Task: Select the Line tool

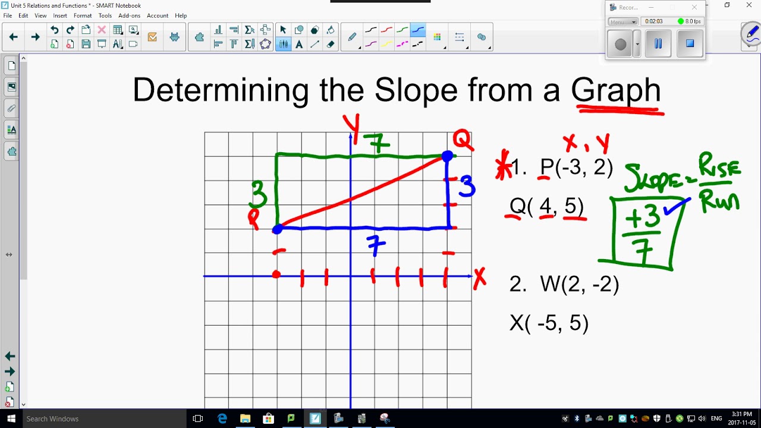Action: [315, 44]
